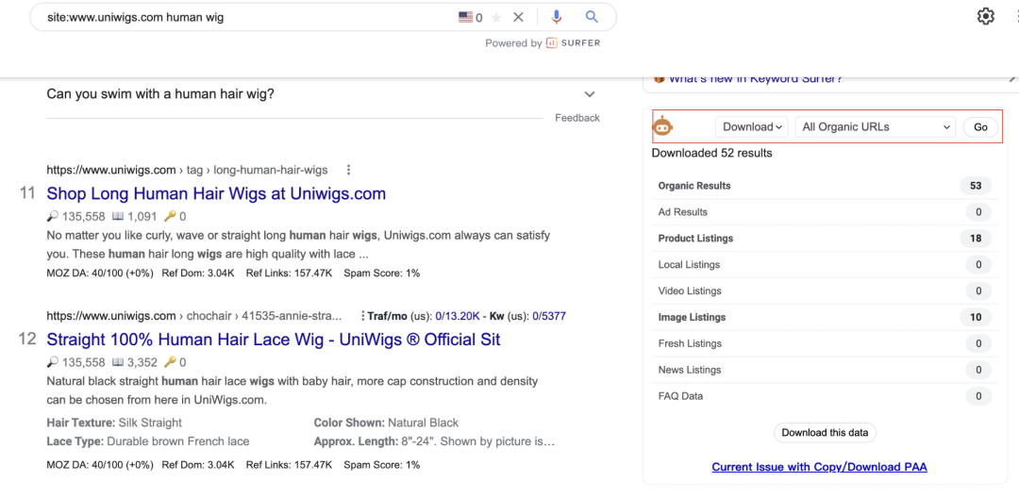Click the 10 image listings count badge

[976, 318]
